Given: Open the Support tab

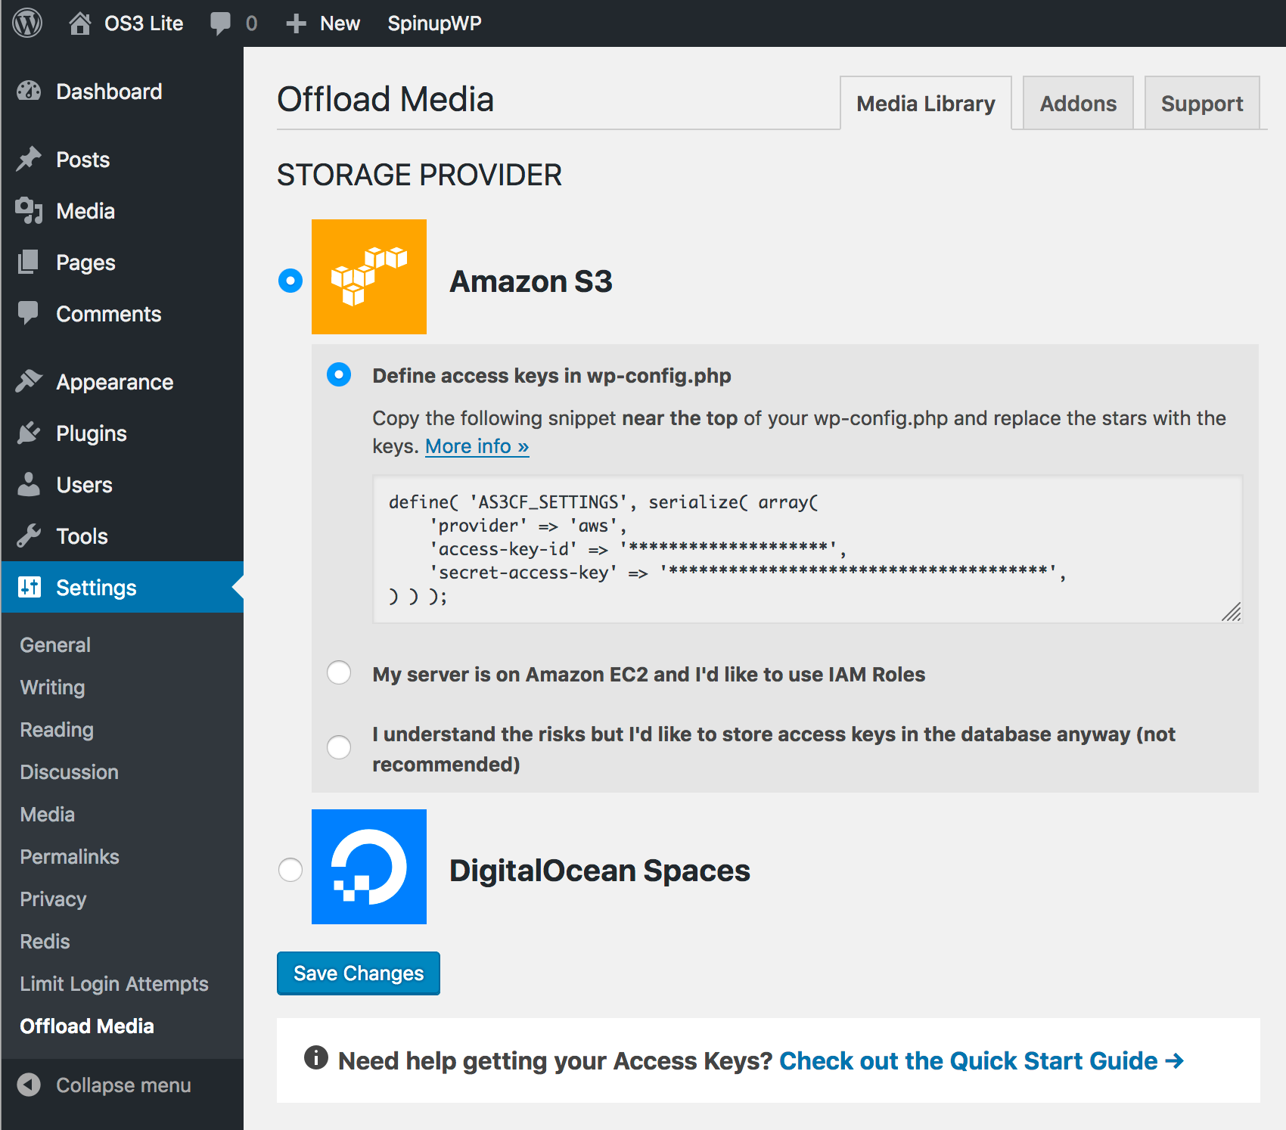Looking at the screenshot, I should pos(1201,104).
